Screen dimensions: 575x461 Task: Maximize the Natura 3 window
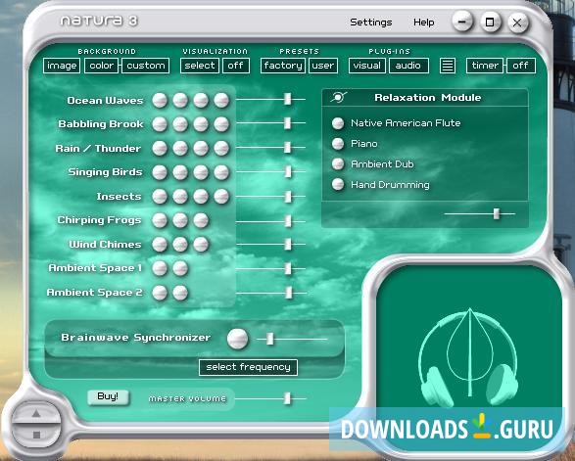tap(490, 23)
